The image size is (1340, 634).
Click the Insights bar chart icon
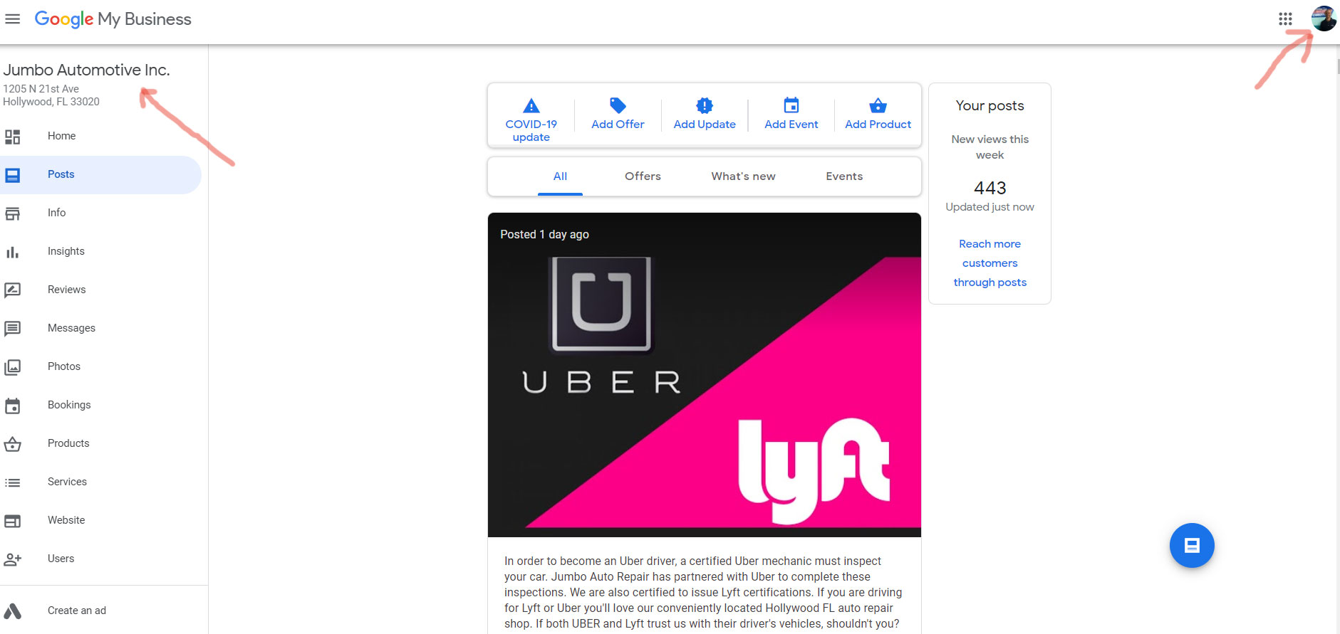(13, 252)
